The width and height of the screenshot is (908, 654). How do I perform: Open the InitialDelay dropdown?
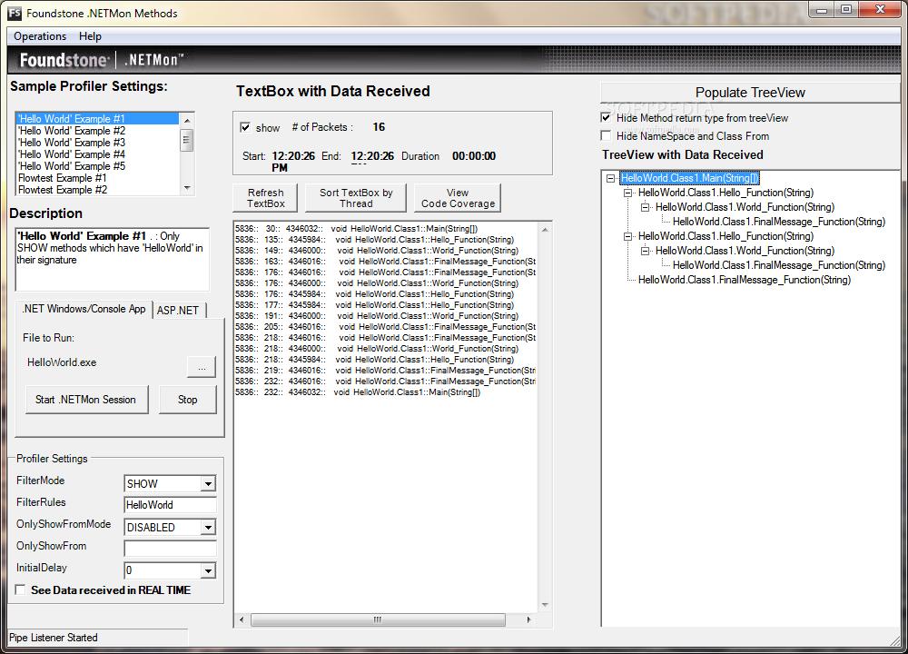pos(209,570)
